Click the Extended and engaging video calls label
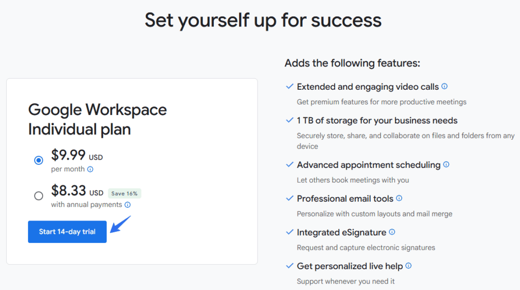This screenshot has width=520, height=290. coord(368,87)
